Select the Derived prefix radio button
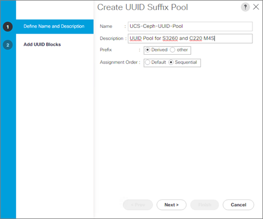 click(x=147, y=50)
